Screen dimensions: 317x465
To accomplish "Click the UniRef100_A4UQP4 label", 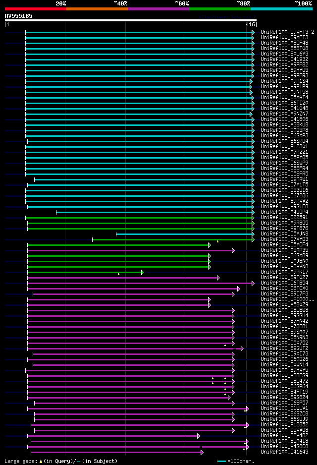I will (284, 212).
